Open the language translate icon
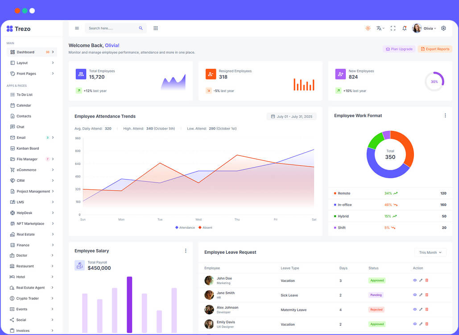 coord(380,28)
